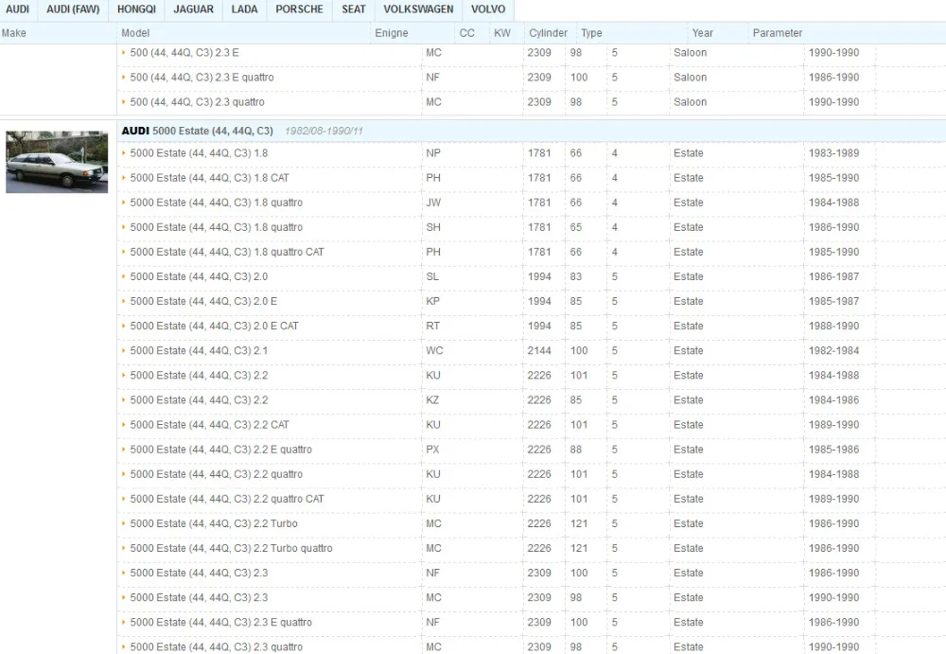Open 5000 Estate 2.2 CAT model

click(x=209, y=425)
